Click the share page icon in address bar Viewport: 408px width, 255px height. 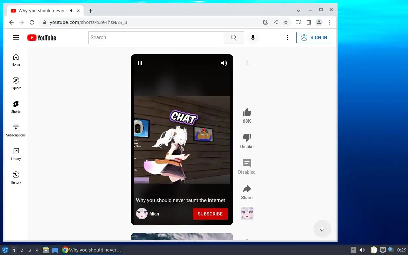(276, 22)
